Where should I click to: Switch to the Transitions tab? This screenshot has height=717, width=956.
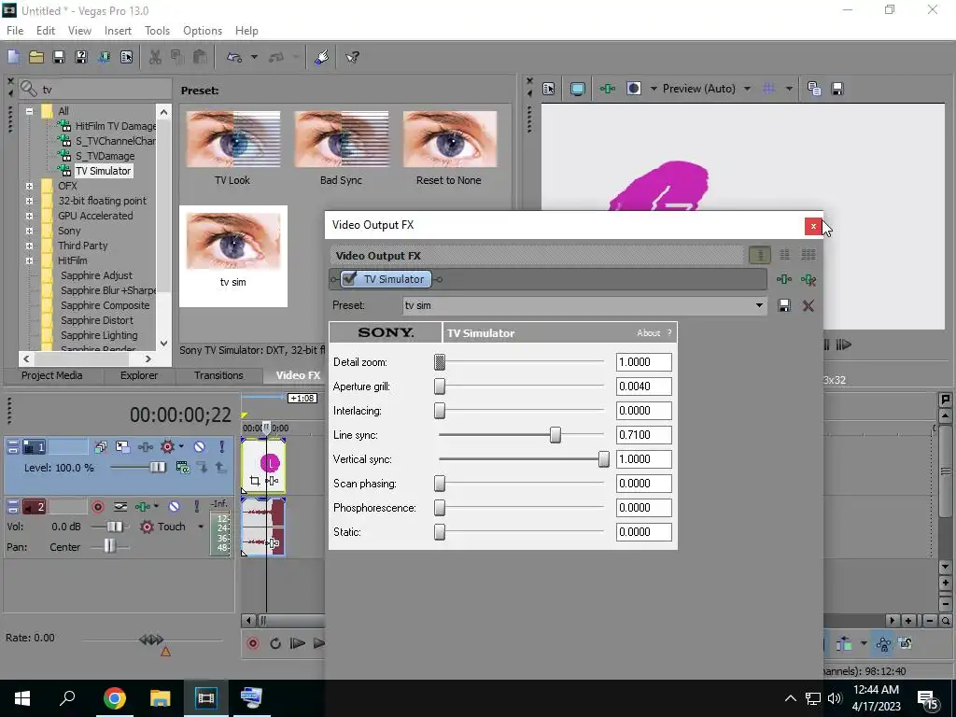218,375
